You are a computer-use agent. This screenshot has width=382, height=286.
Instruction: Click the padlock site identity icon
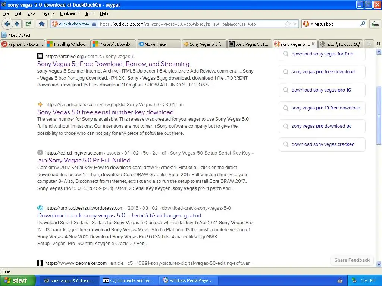click(94, 24)
